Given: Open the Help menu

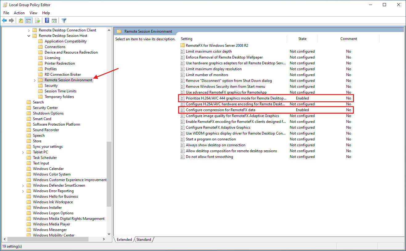Looking at the screenshot, I should (46, 13).
